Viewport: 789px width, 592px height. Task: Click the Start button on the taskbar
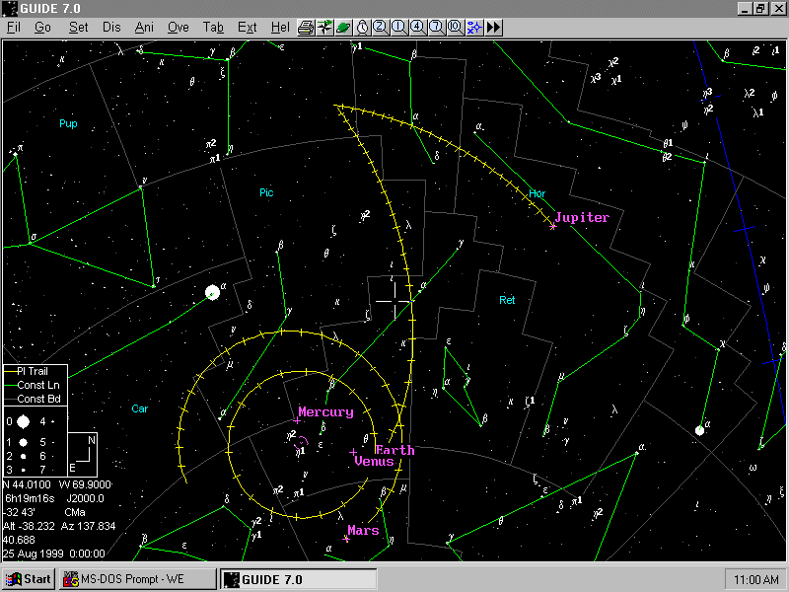click(x=30, y=579)
